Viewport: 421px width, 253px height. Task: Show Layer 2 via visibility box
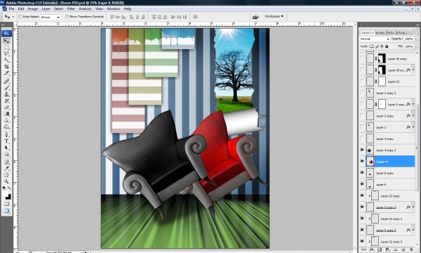362,127
